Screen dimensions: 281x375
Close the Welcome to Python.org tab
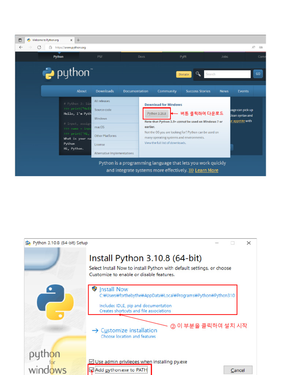click(71, 40)
